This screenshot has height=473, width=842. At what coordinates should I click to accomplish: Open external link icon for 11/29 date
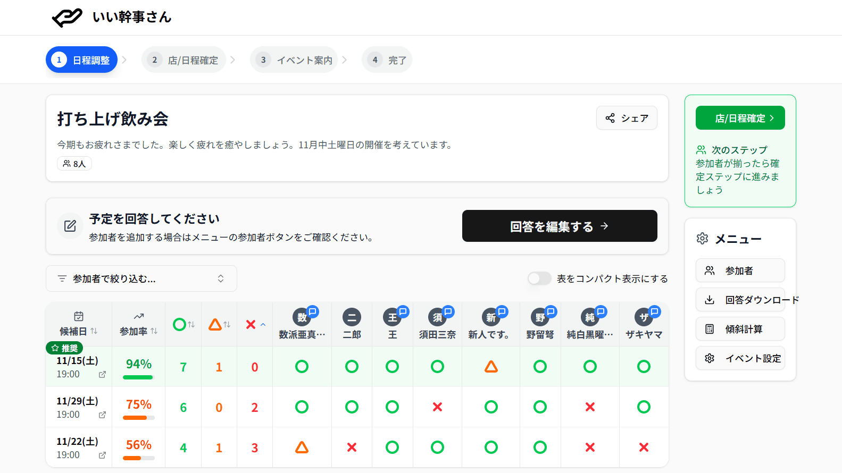click(102, 415)
